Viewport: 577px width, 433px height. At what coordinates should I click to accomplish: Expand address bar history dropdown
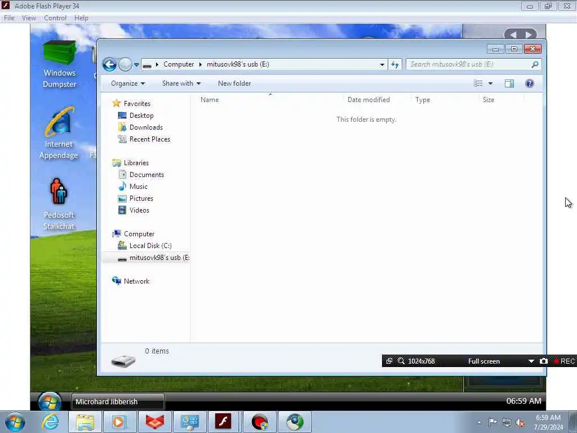pos(382,64)
